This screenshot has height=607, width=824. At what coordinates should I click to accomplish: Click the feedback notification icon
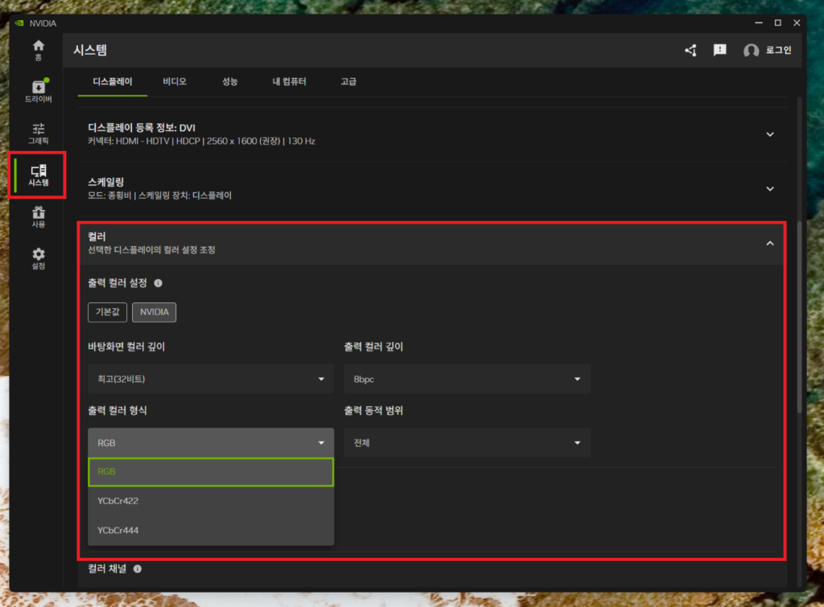click(x=719, y=51)
